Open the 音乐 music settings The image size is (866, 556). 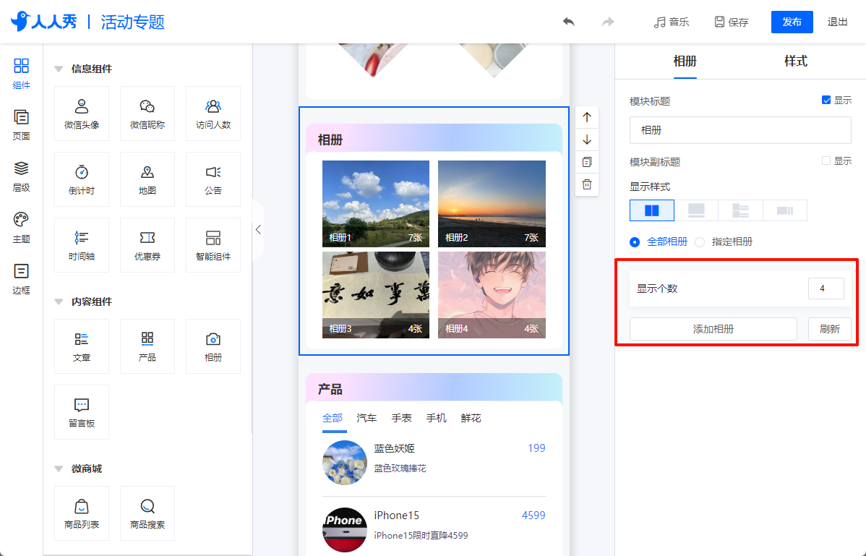[671, 22]
